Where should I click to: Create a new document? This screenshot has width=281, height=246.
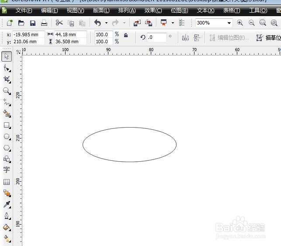[x=10, y=23]
